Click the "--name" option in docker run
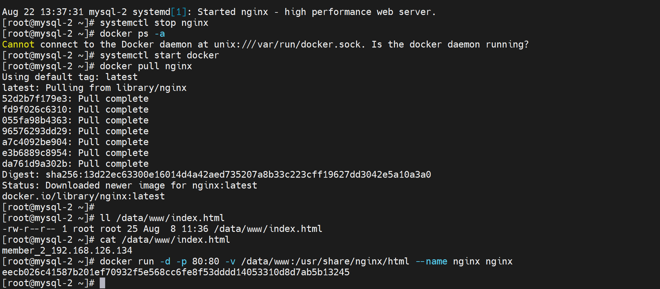The width and height of the screenshot is (660, 289). point(431,261)
